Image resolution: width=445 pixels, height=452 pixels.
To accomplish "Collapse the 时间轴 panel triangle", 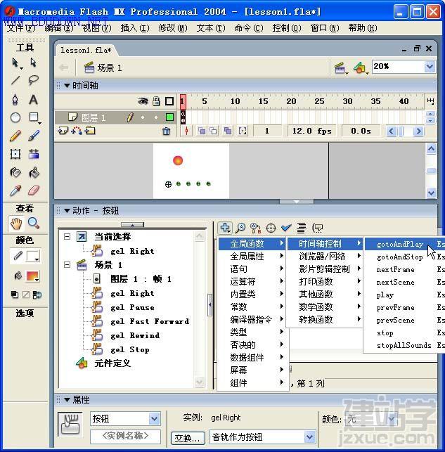I will [67, 86].
